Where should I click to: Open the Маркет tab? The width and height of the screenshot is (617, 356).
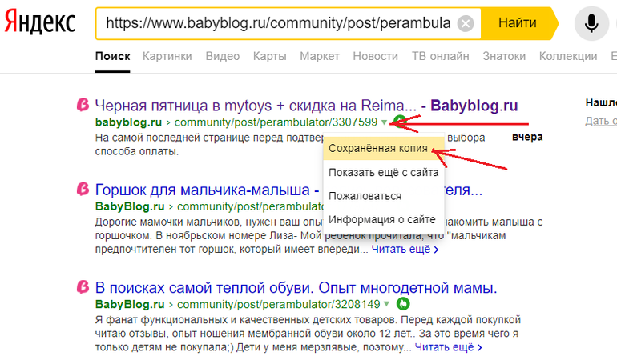pyautogui.click(x=320, y=56)
